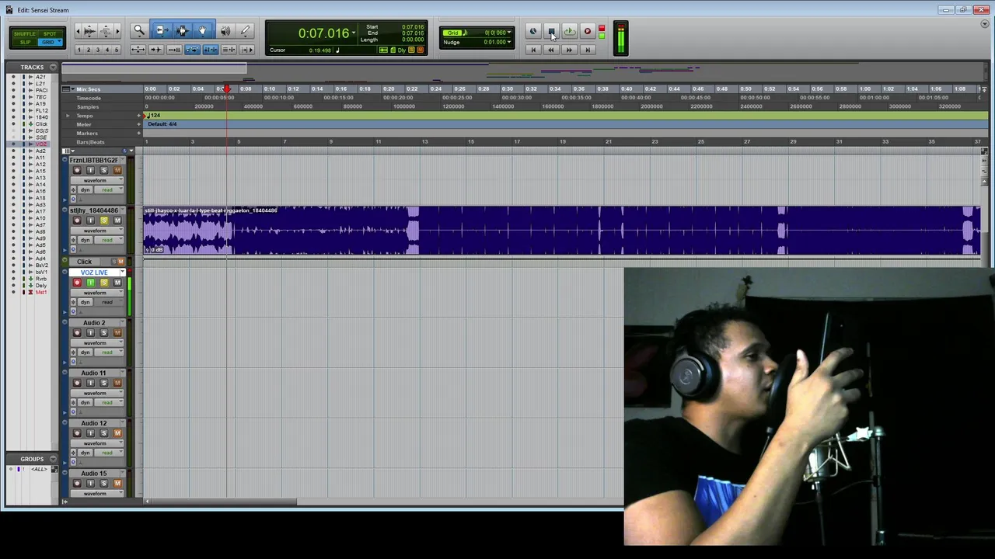Record-enable the Audio 11 track
The height and width of the screenshot is (559, 995).
(77, 383)
